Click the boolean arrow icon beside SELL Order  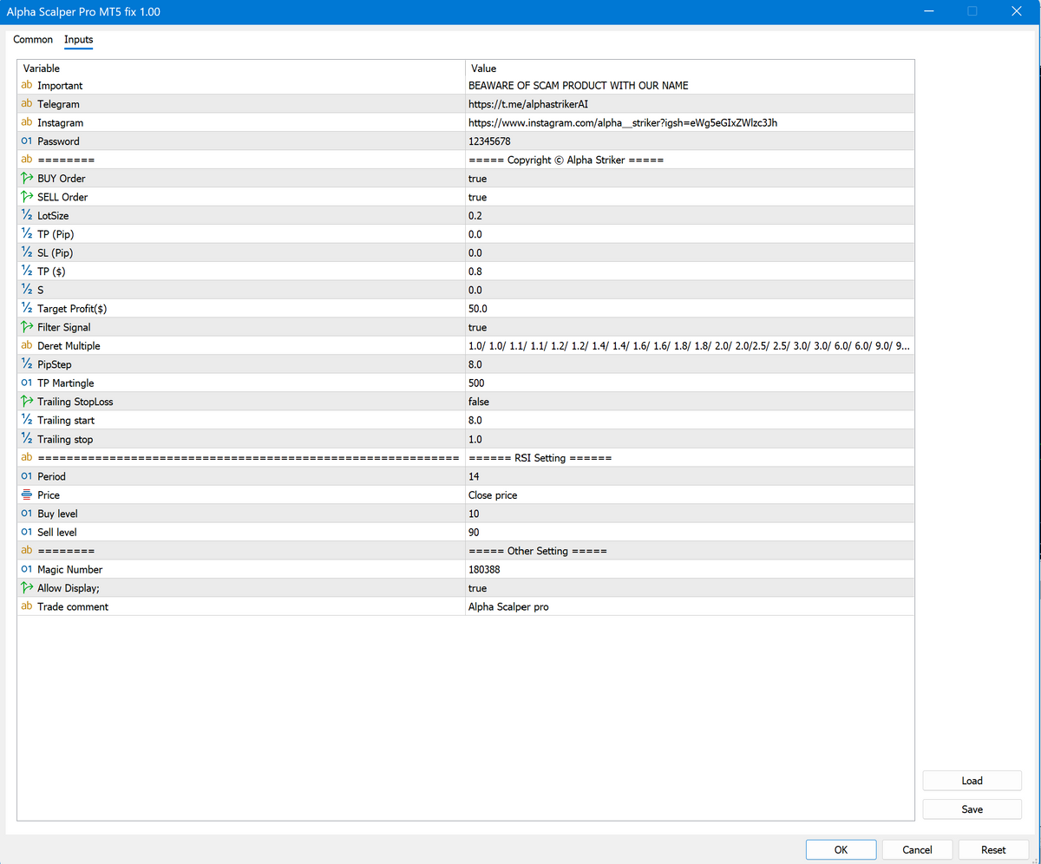(26, 197)
